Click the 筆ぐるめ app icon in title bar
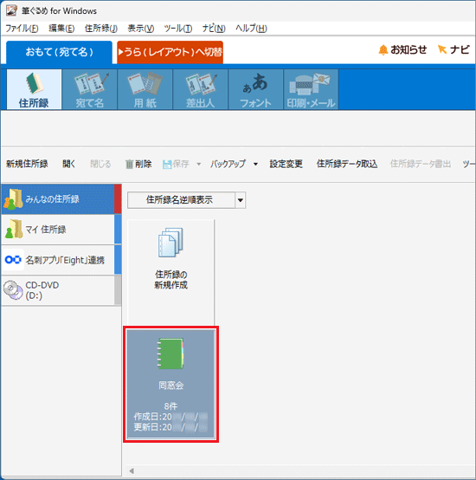 tap(11, 10)
